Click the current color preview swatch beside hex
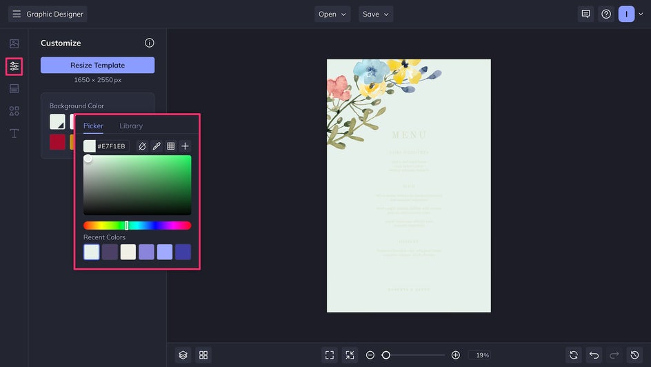The height and width of the screenshot is (367, 651). (x=89, y=146)
